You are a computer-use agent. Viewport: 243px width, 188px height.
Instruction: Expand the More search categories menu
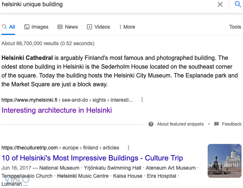point(127,27)
